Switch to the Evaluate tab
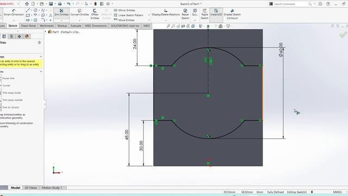348x196 pixels. point(76,26)
